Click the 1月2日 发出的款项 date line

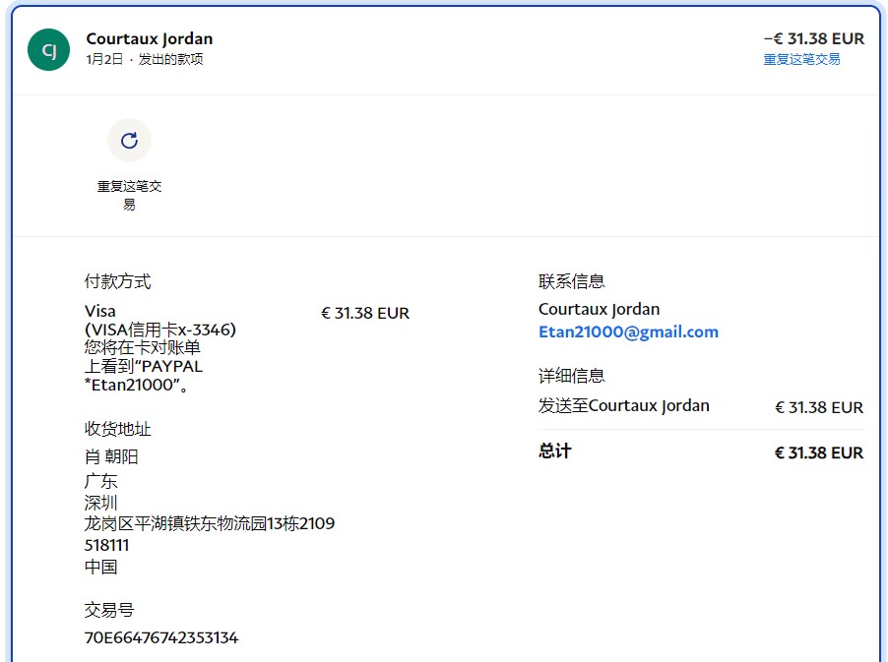pos(145,59)
